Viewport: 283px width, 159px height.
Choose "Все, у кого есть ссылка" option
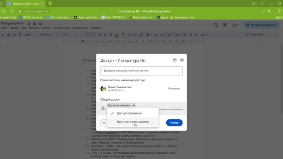133,122
